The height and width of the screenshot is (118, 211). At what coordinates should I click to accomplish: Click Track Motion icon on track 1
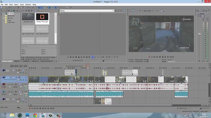coord(14,70)
